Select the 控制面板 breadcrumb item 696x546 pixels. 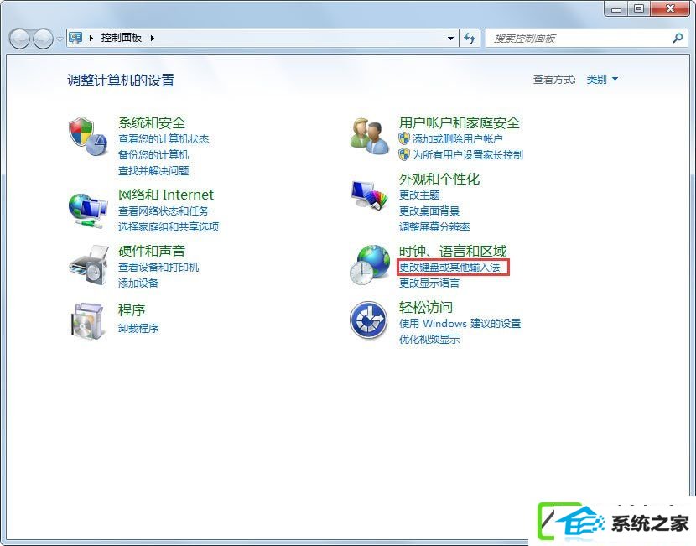[x=122, y=38]
